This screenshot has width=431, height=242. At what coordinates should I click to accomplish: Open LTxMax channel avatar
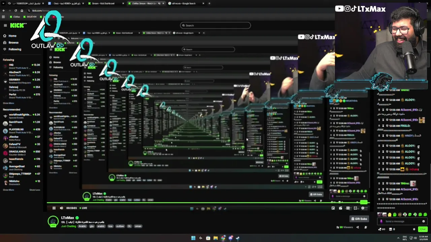click(53, 221)
